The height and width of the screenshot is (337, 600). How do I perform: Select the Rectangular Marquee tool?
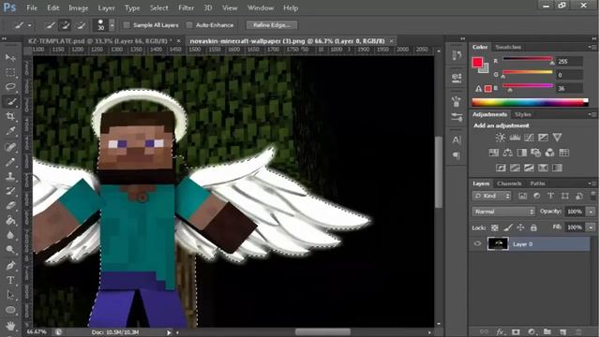[10, 72]
